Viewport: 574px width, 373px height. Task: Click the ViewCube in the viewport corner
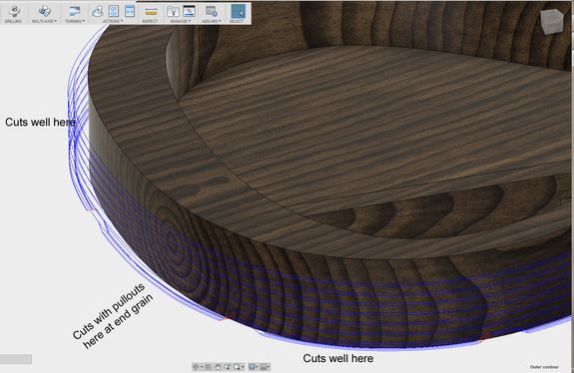click(x=552, y=21)
